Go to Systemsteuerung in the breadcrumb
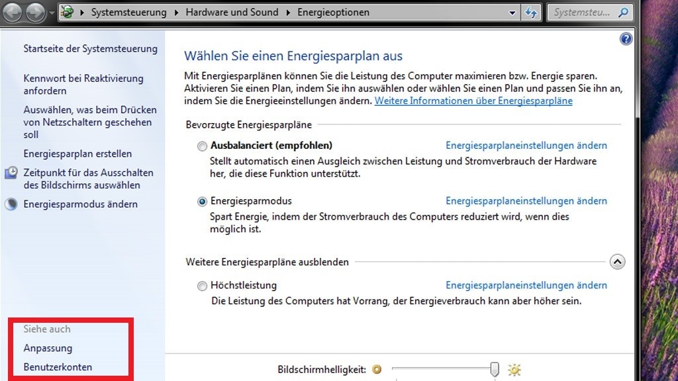678x381 pixels. tap(128, 13)
